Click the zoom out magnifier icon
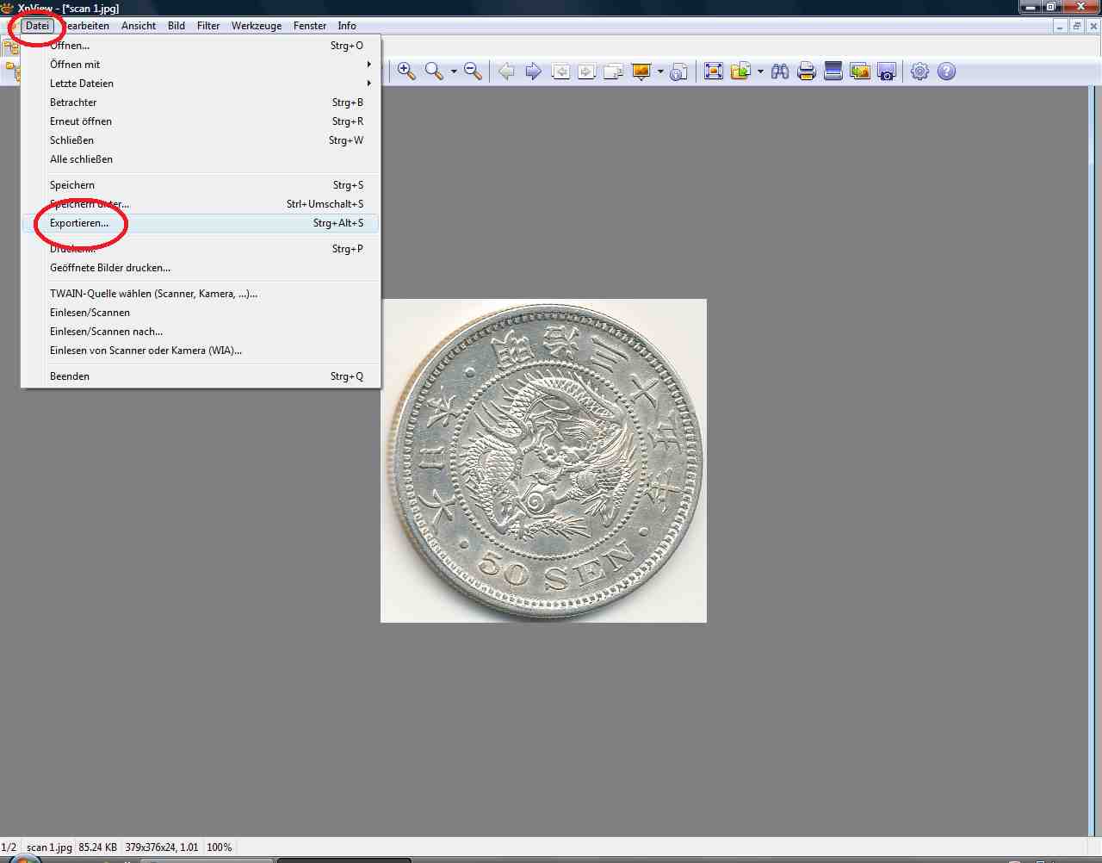1102x863 pixels. pyautogui.click(x=473, y=71)
